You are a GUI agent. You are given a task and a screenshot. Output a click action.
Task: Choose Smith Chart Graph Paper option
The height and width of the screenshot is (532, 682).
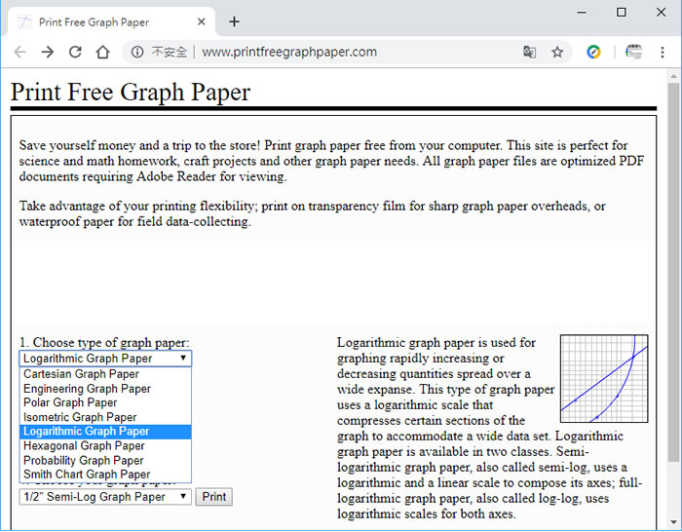105,475
